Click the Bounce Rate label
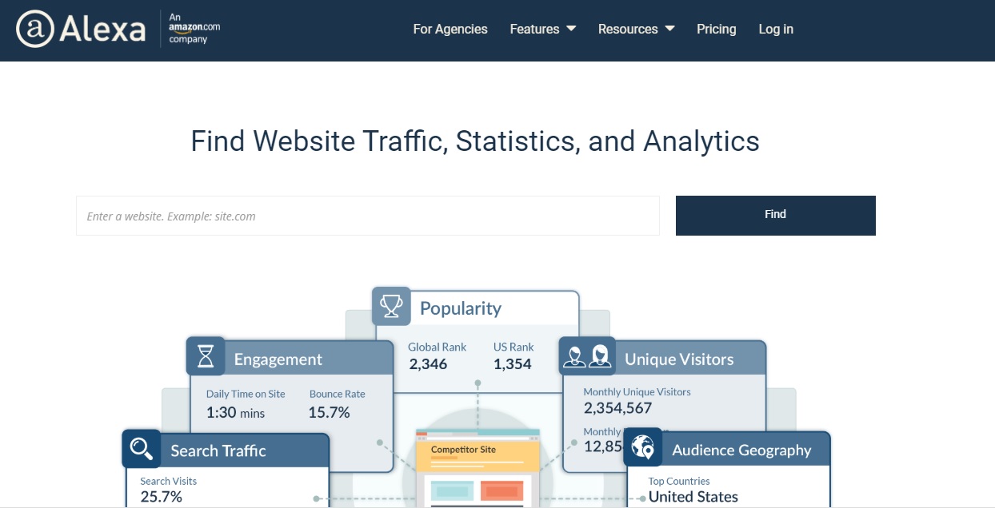Viewport: 995px width, 508px height. tap(338, 394)
